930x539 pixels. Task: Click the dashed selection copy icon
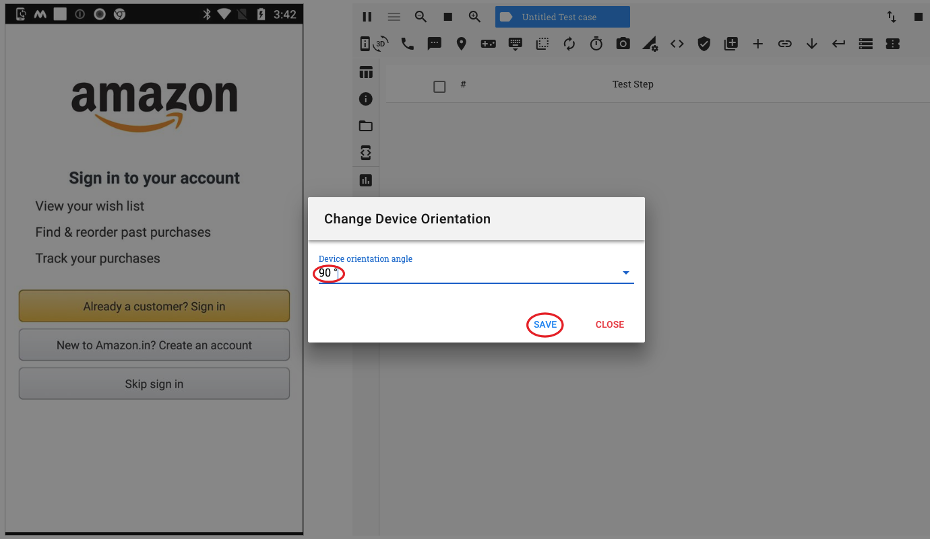(x=542, y=44)
